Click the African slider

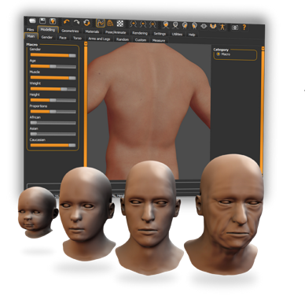[x=53, y=123]
